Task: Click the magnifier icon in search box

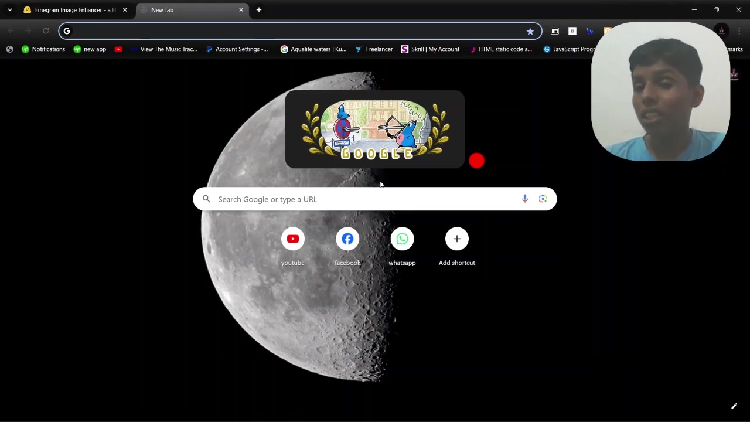Action: tap(206, 199)
